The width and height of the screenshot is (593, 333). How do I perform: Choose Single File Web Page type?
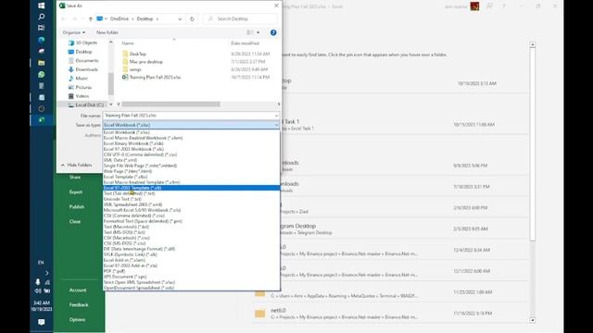coord(192,166)
